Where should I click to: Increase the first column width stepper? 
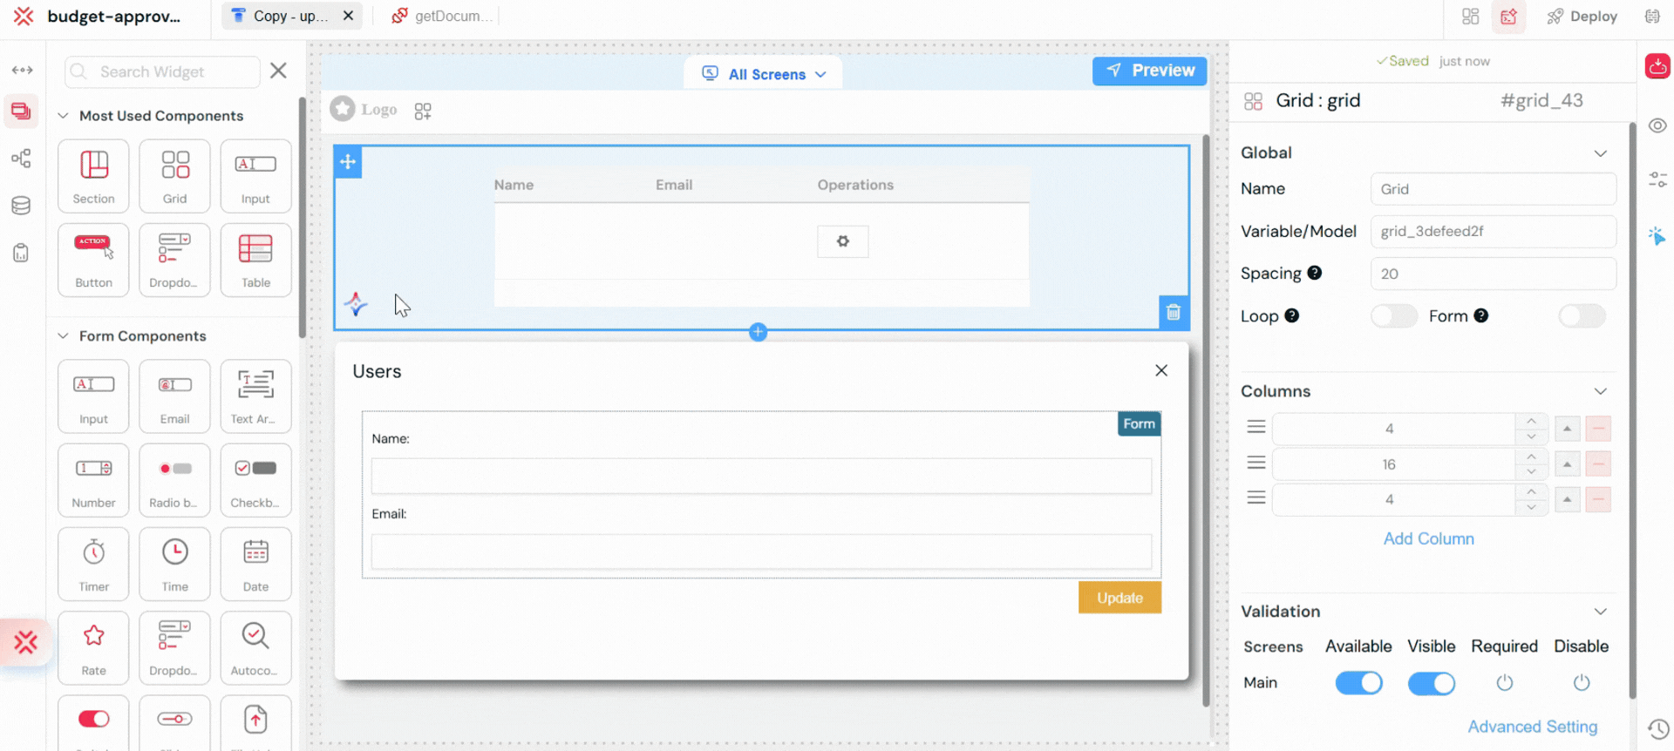pos(1531,421)
